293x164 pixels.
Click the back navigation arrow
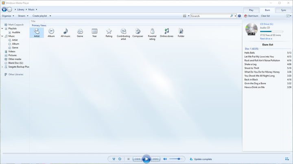[4, 9]
